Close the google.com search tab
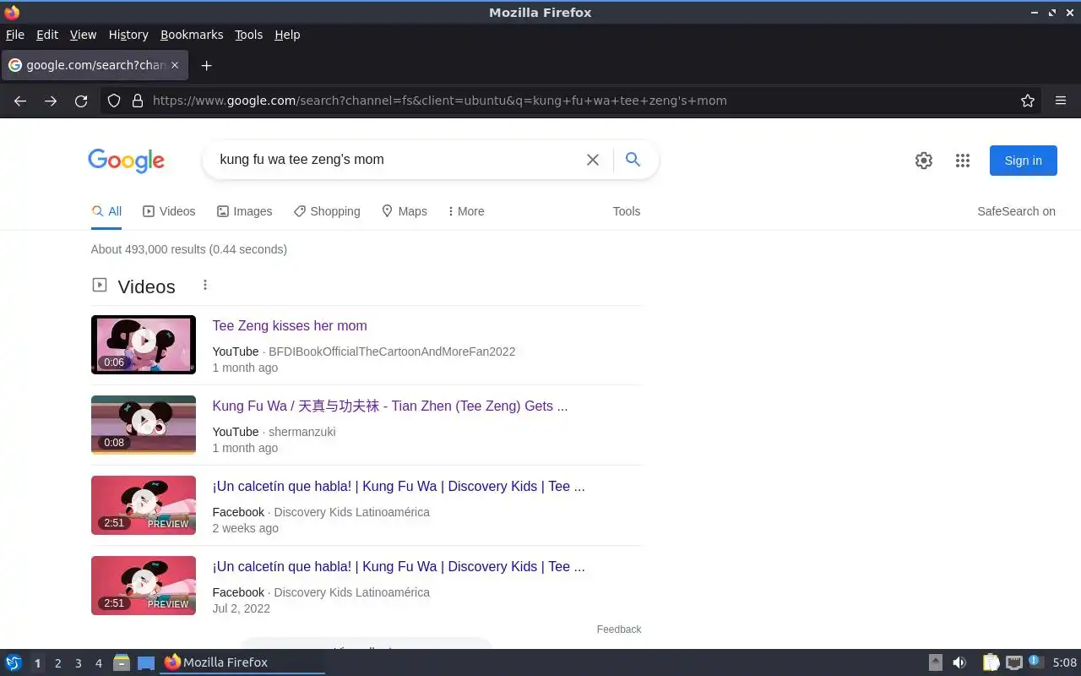The height and width of the screenshot is (676, 1081). [x=175, y=65]
